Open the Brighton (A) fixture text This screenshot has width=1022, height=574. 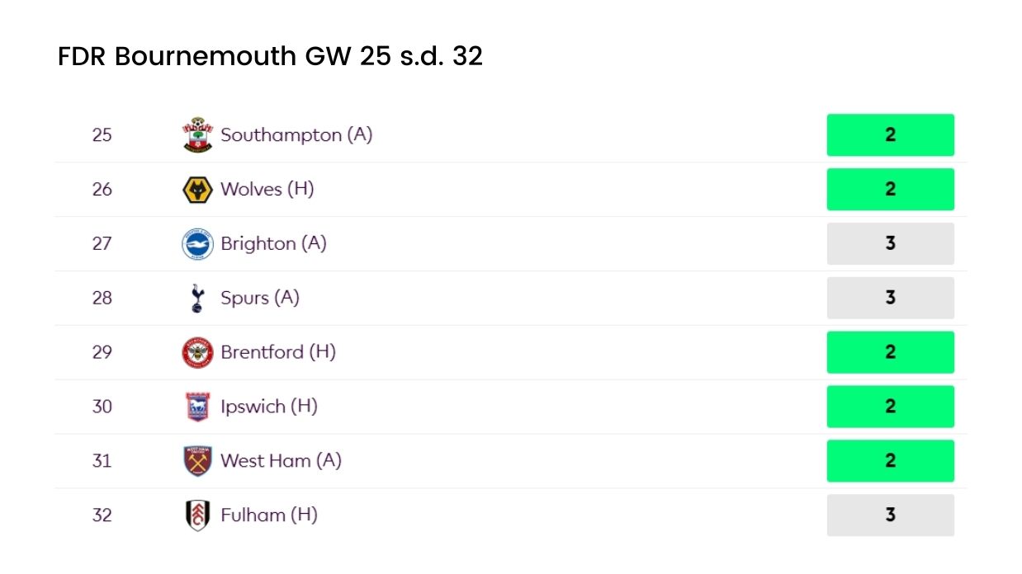click(x=273, y=244)
